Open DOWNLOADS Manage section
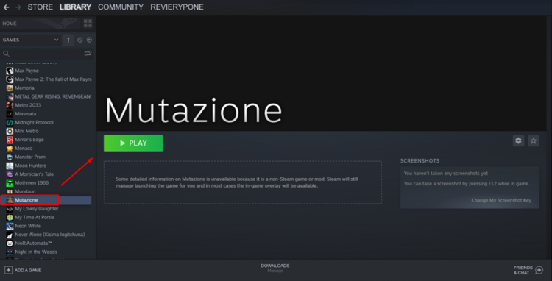Viewport: 552px width, 281px height. (275, 268)
